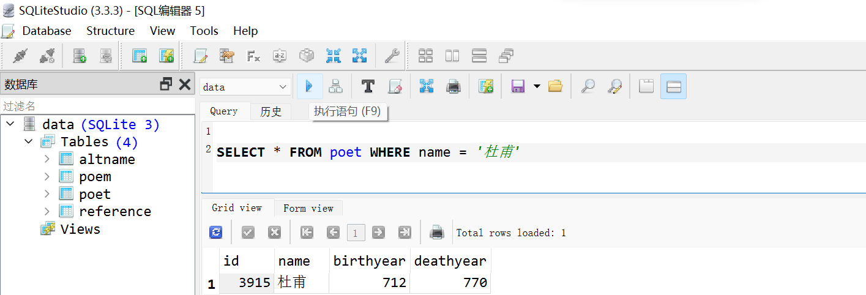Click the magnifier Find icon
Image resolution: width=866 pixels, height=295 pixels.
pyautogui.click(x=588, y=86)
